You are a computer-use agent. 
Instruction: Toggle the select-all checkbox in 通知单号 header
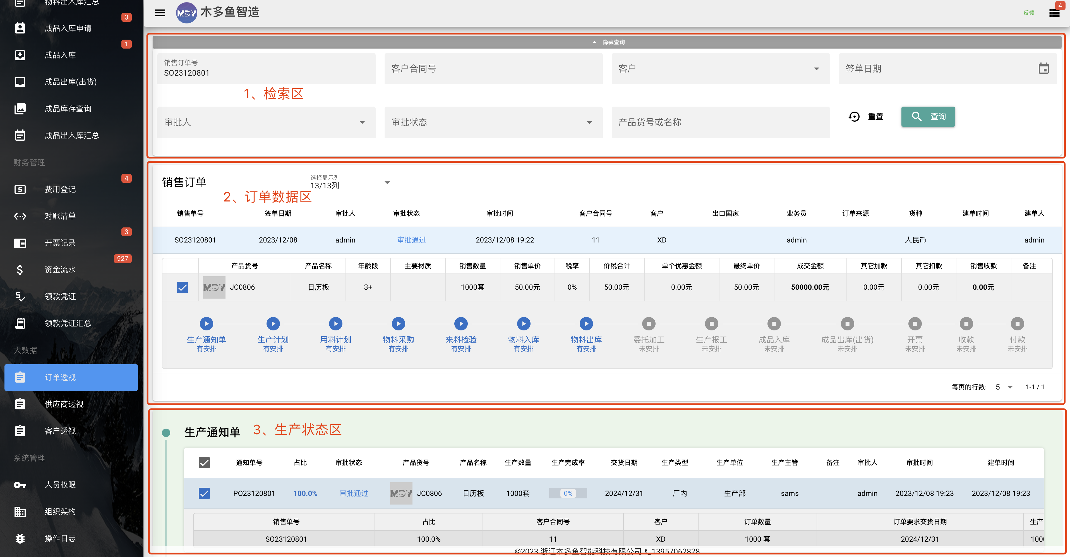[x=204, y=462]
